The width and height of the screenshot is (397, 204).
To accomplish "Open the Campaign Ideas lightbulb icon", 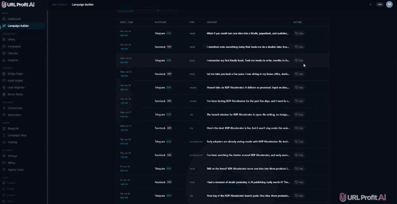I will click(4, 135).
